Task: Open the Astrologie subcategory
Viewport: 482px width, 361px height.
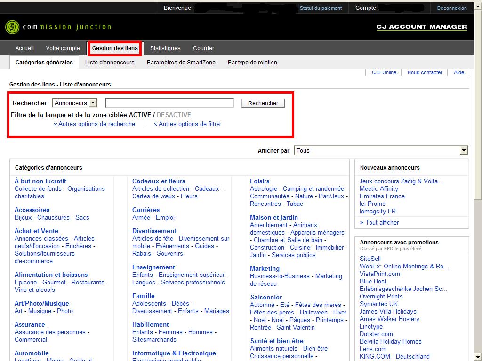Action: [x=264, y=189]
